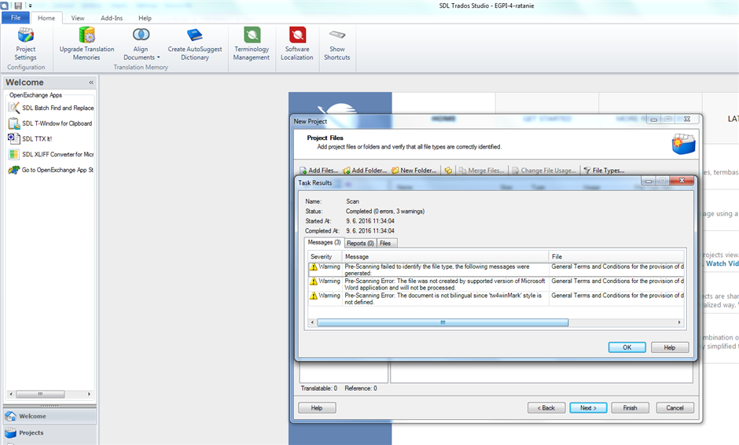This screenshot has height=445, width=739.
Task: Select the 'not created by supported version' warning
Action: (x=496, y=285)
